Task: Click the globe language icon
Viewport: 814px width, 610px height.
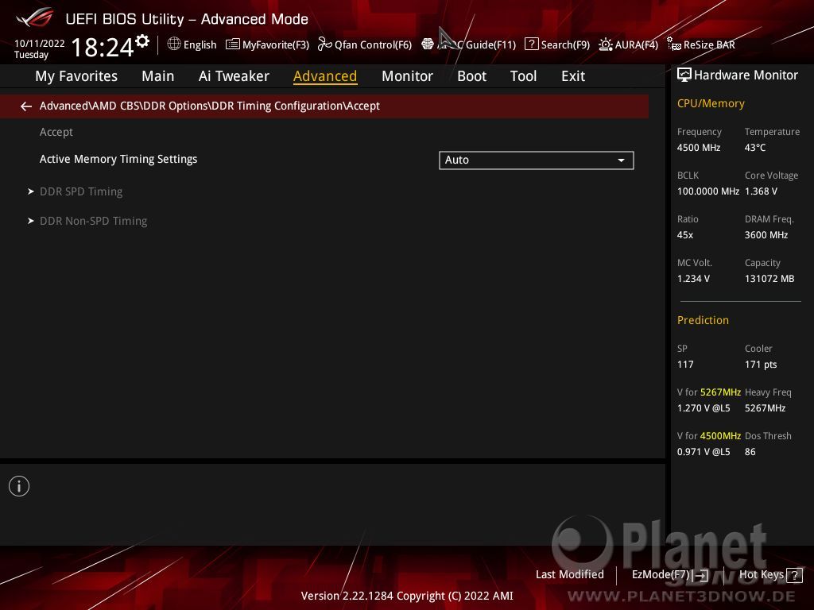Action: 174,44
